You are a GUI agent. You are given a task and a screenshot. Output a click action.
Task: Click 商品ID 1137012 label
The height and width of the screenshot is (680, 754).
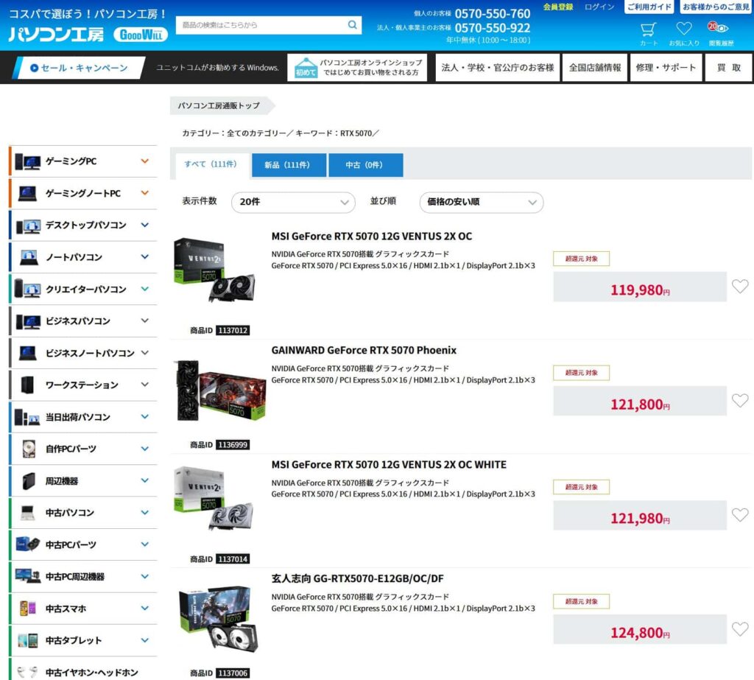pos(219,331)
